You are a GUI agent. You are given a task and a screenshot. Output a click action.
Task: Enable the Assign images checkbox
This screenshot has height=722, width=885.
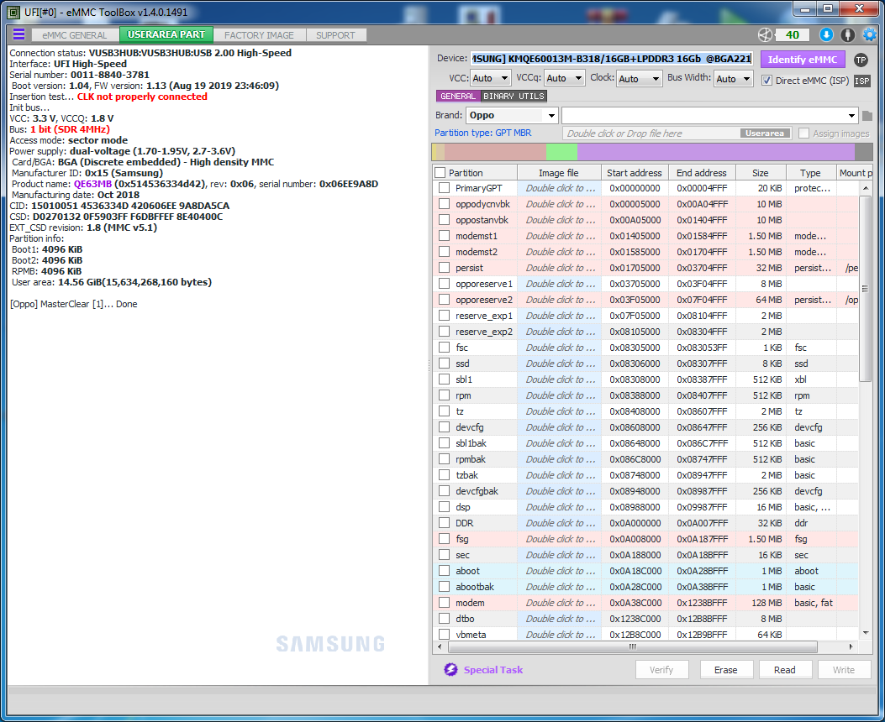click(803, 133)
